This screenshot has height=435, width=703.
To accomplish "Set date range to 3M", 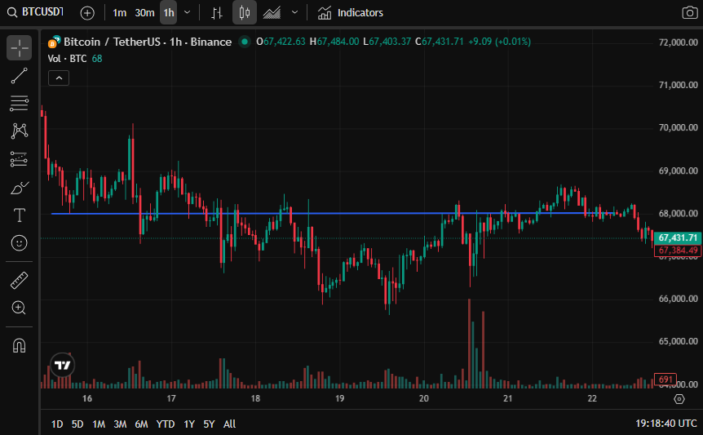I will point(120,424).
